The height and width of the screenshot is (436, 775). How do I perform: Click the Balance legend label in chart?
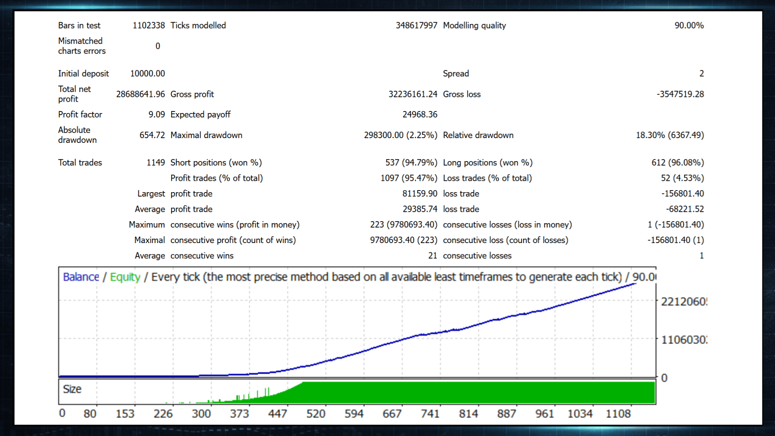[x=81, y=277]
